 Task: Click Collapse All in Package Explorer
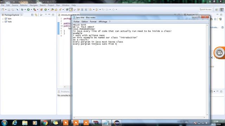32,15
